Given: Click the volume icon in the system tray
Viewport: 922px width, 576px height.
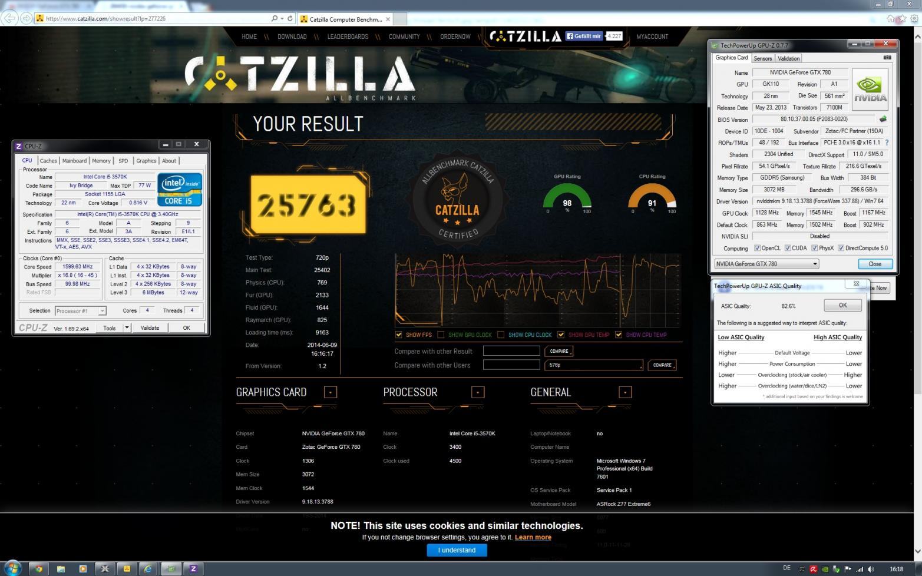Looking at the screenshot, I should (871, 568).
